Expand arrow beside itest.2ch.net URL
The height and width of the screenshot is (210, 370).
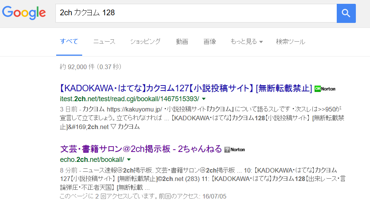(x=204, y=99)
